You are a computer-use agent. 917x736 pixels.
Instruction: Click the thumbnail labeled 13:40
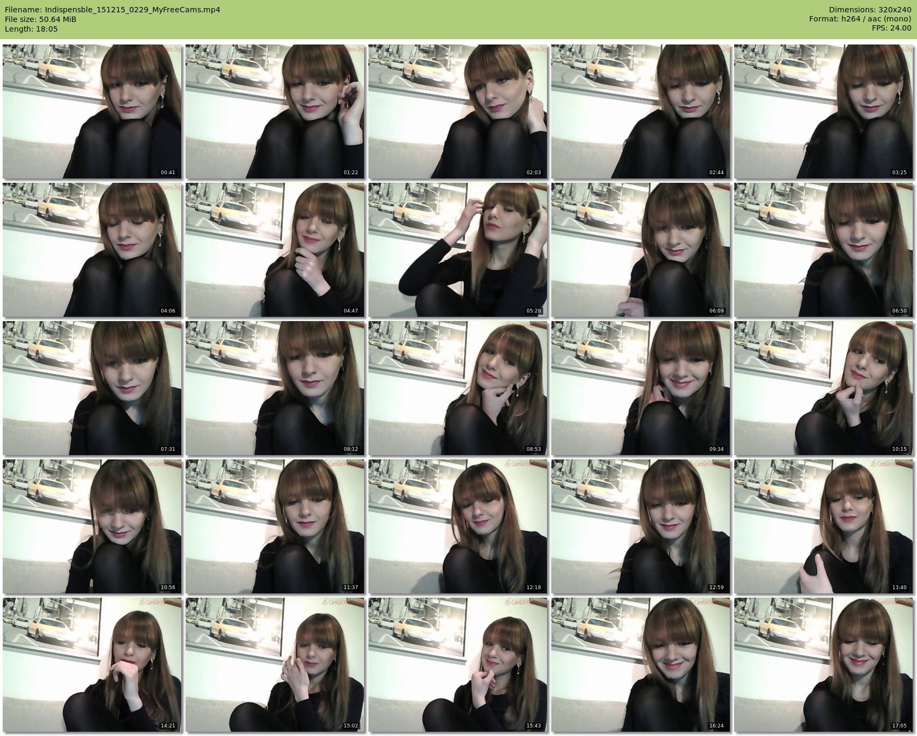(x=823, y=526)
